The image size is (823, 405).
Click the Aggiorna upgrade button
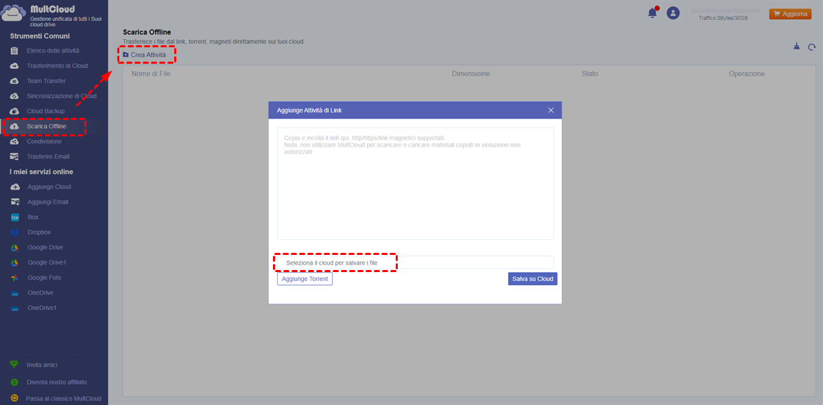pyautogui.click(x=790, y=13)
